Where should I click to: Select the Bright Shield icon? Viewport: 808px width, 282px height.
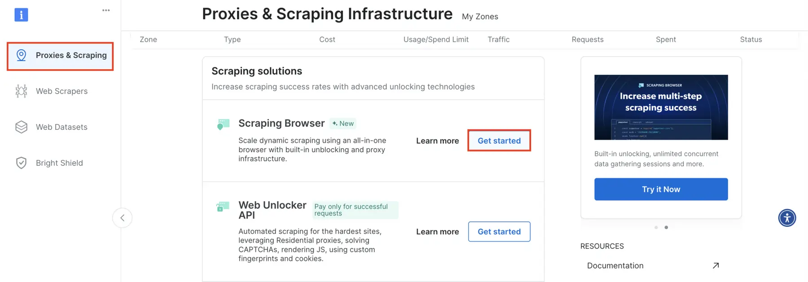[x=21, y=163]
